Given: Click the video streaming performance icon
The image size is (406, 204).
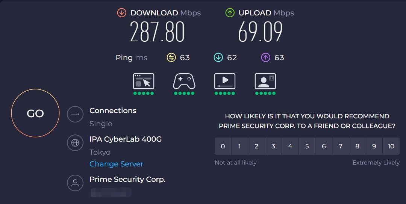Looking at the screenshot, I should coord(225,81).
